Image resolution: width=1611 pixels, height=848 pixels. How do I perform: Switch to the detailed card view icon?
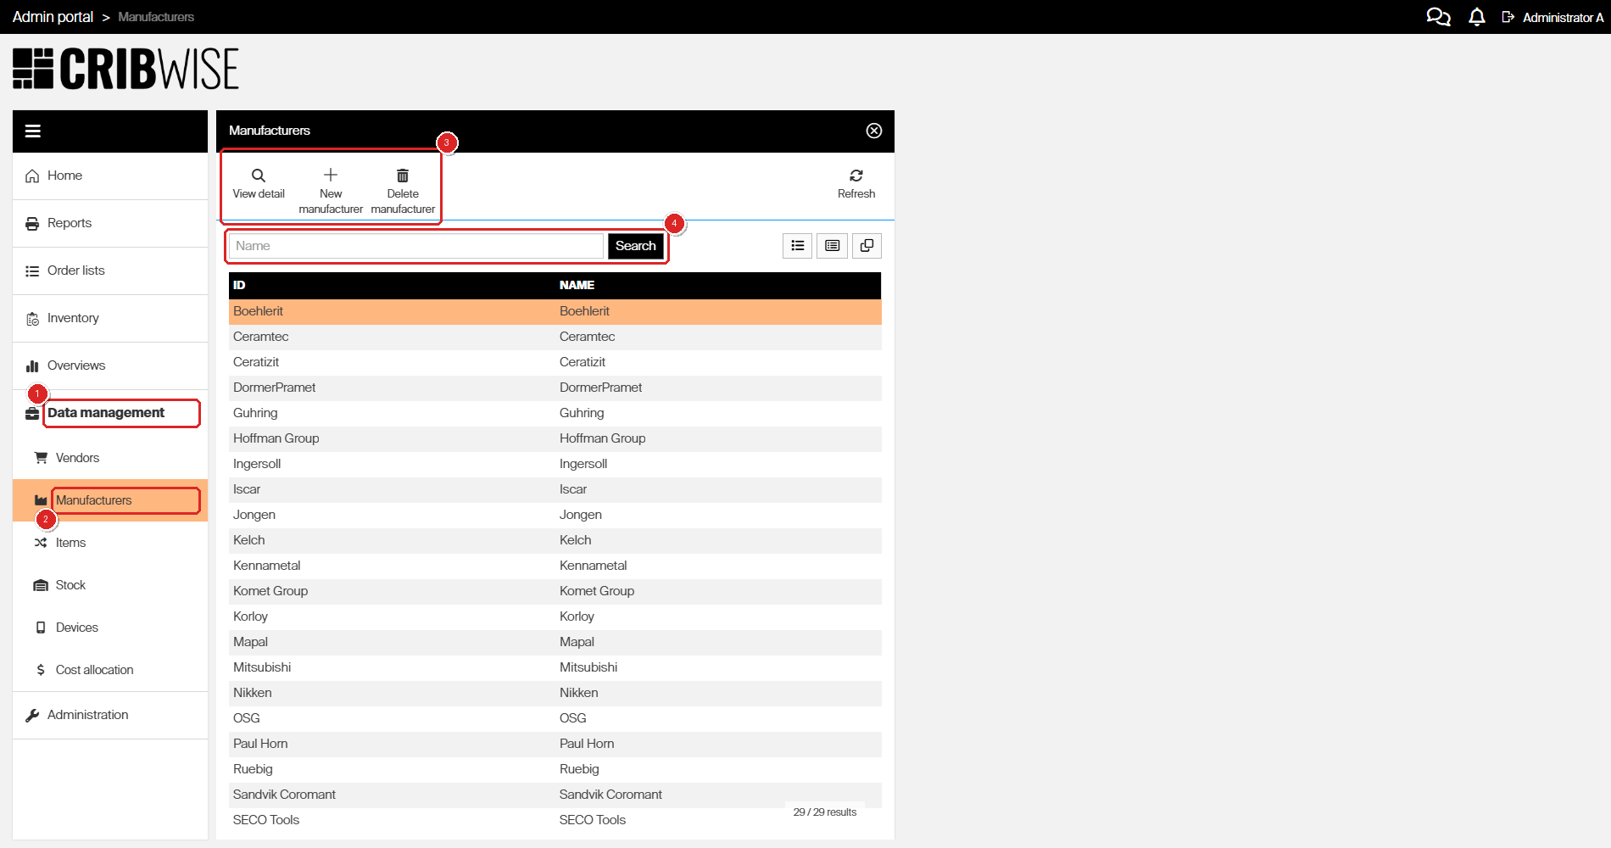click(833, 246)
